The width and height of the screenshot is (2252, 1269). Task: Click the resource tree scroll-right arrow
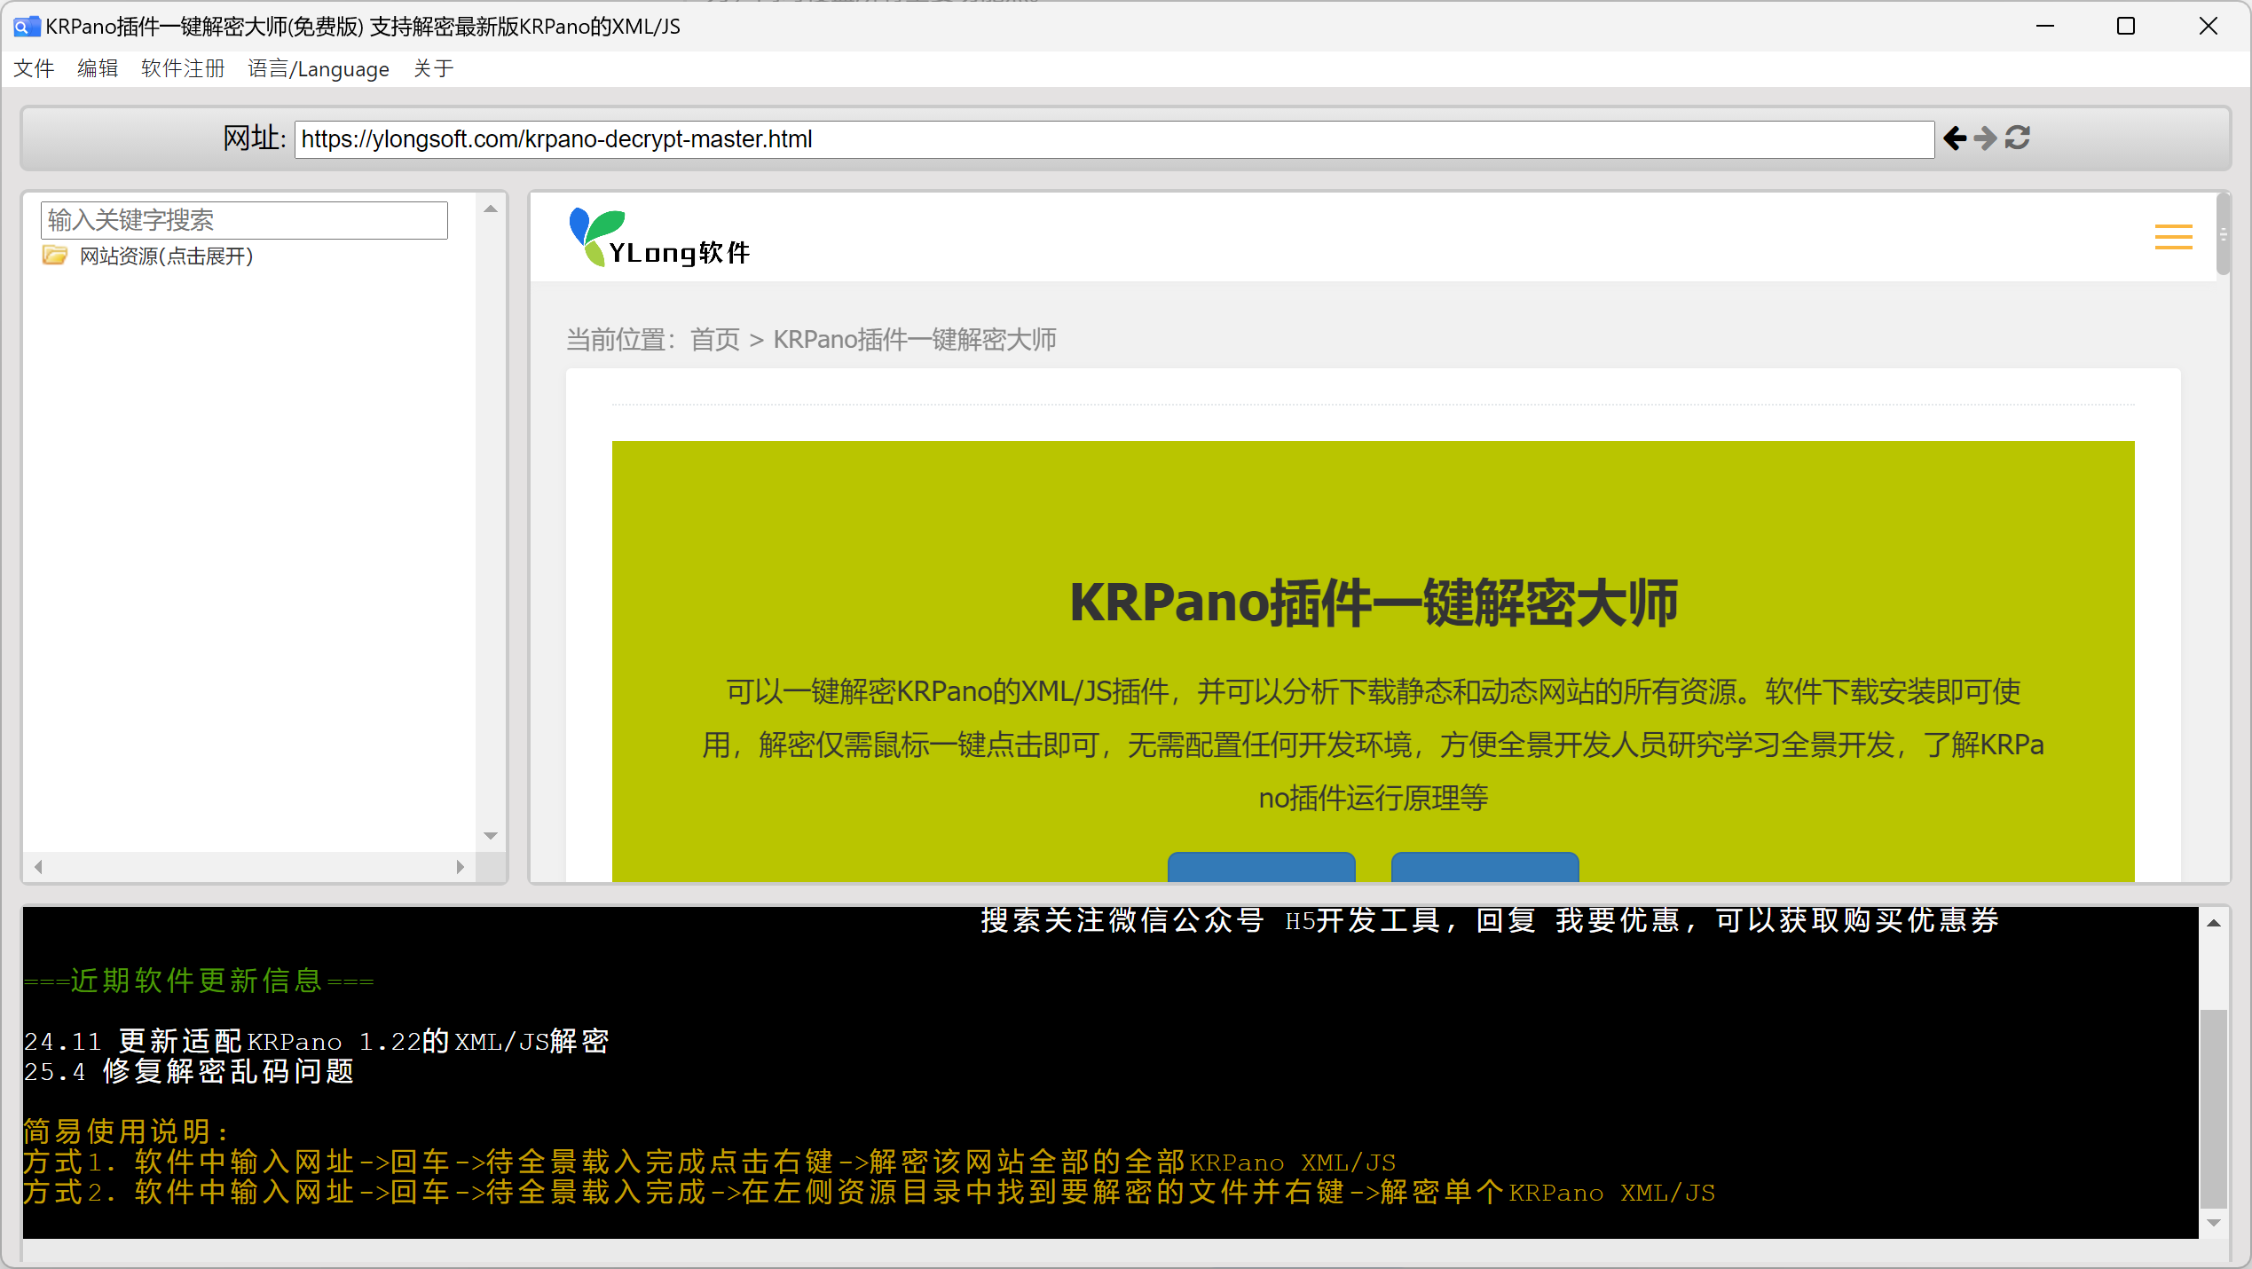(x=461, y=867)
